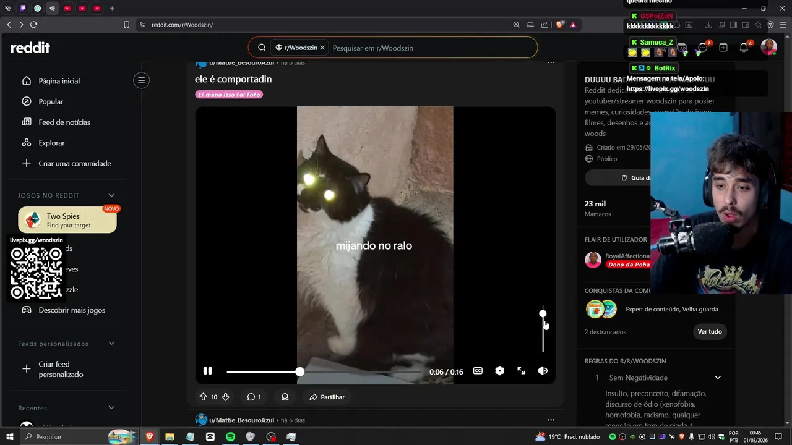Open the Brave Shields lion icon
Viewport: 792px width, 445px height.
(x=560, y=25)
